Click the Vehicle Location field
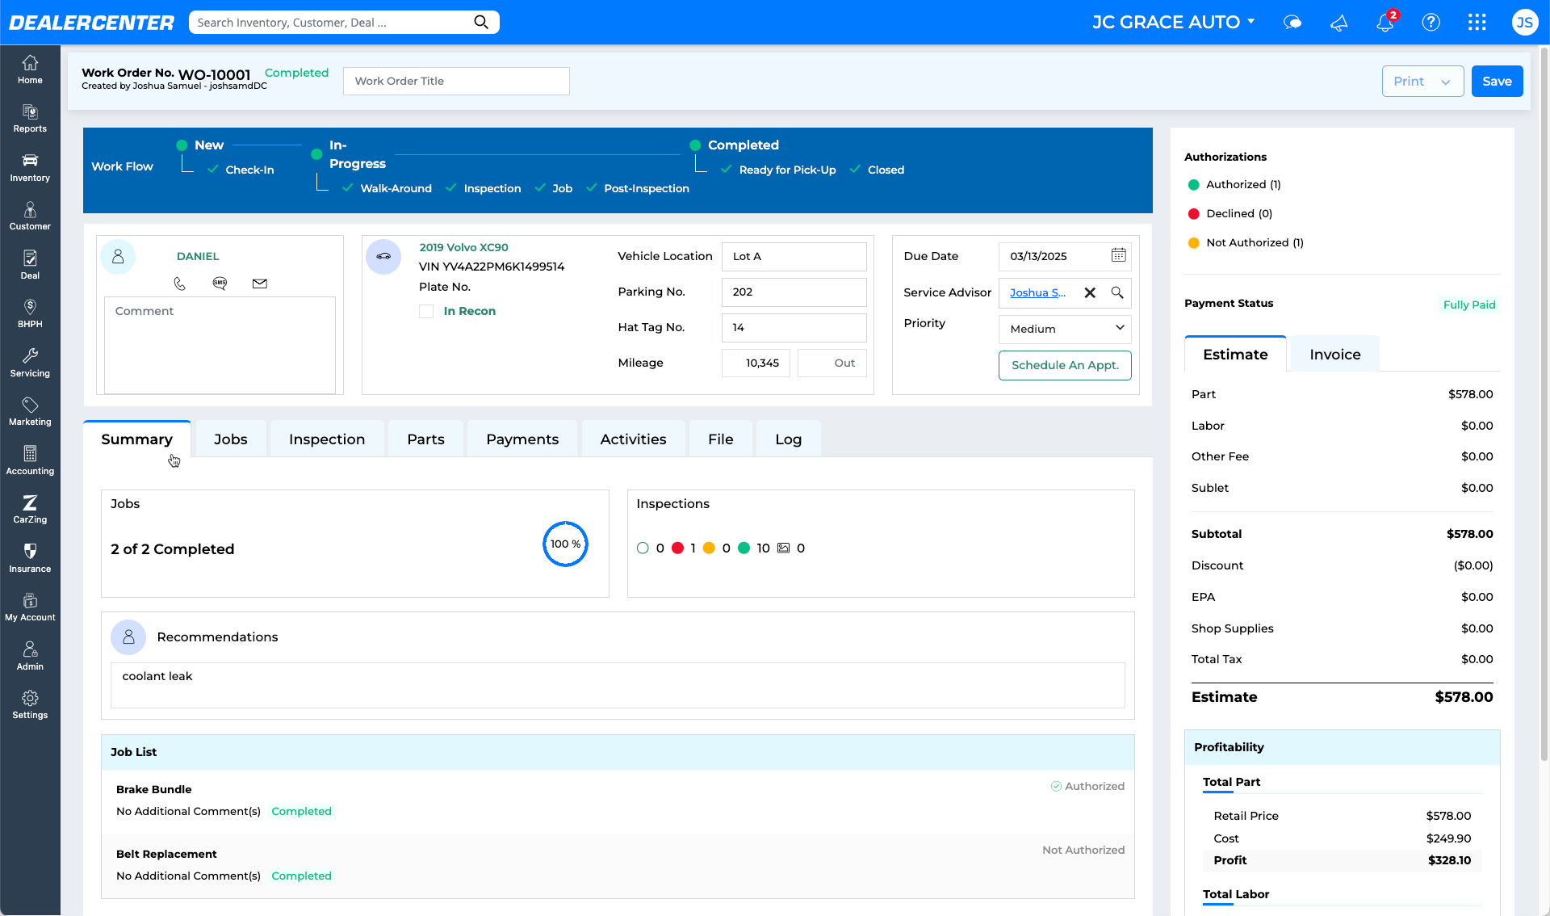1550x916 pixels. pyautogui.click(x=794, y=256)
